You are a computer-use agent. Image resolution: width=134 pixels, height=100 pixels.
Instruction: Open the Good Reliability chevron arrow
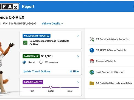tap(78, 82)
